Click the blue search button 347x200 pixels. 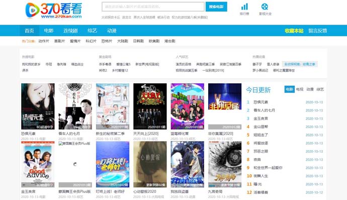pos(216,7)
